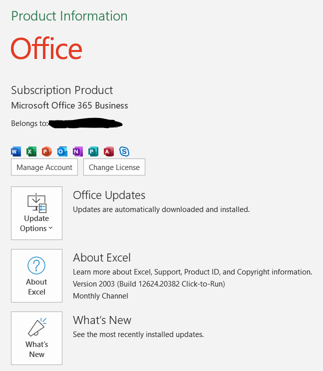Click the PowerPoint app icon
The height and width of the screenshot is (371, 323).
click(47, 151)
